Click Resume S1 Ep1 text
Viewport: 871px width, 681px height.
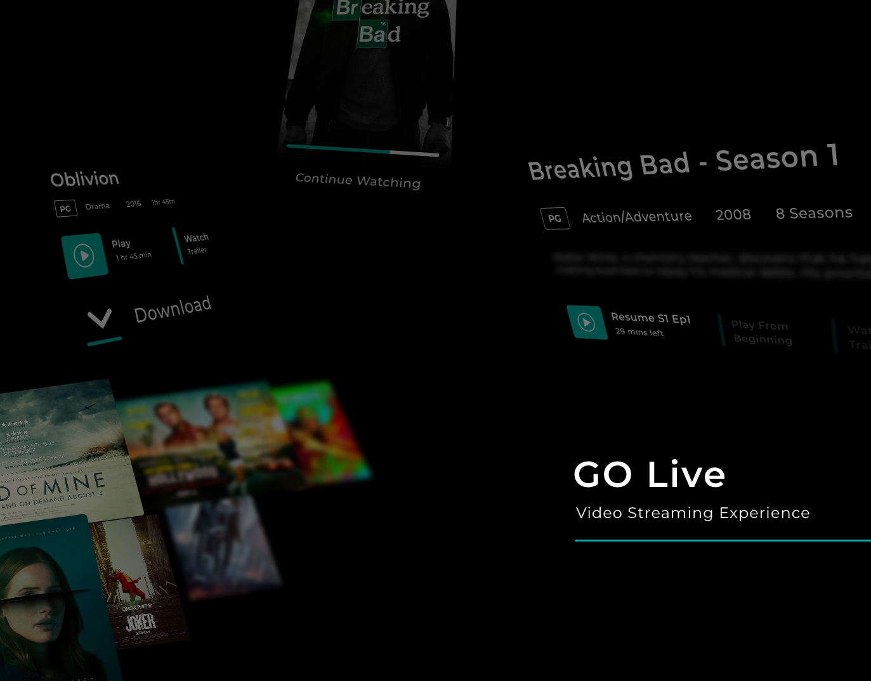(650, 318)
